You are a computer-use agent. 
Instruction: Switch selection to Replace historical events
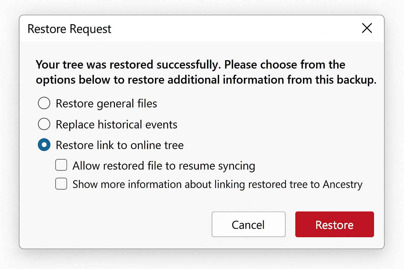(44, 124)
